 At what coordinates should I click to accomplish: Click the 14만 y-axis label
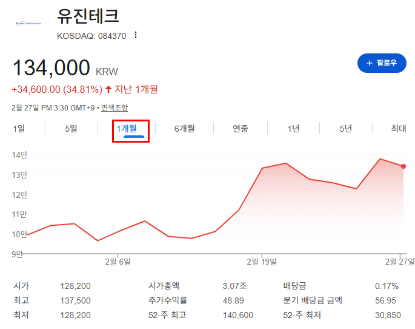[x=19, y=155]
